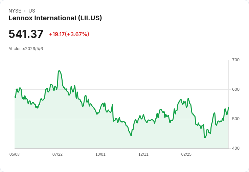Viewport: 249px width, 172px height.
Task: Click the chart's highest peak near 07/22
Action: pyautogui.click(x=59, y=71)
